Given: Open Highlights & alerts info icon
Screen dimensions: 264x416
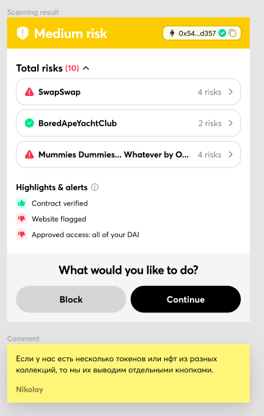Looking at the screenshot, I should (x=95, y=187).
